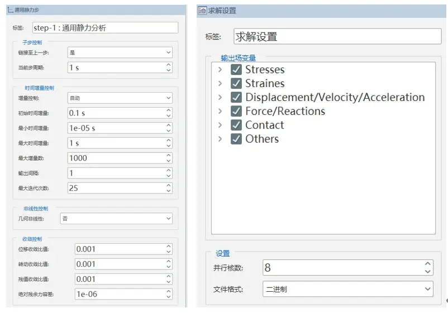
Task: Expand the Stresses tree node
Action: point(220,70)
